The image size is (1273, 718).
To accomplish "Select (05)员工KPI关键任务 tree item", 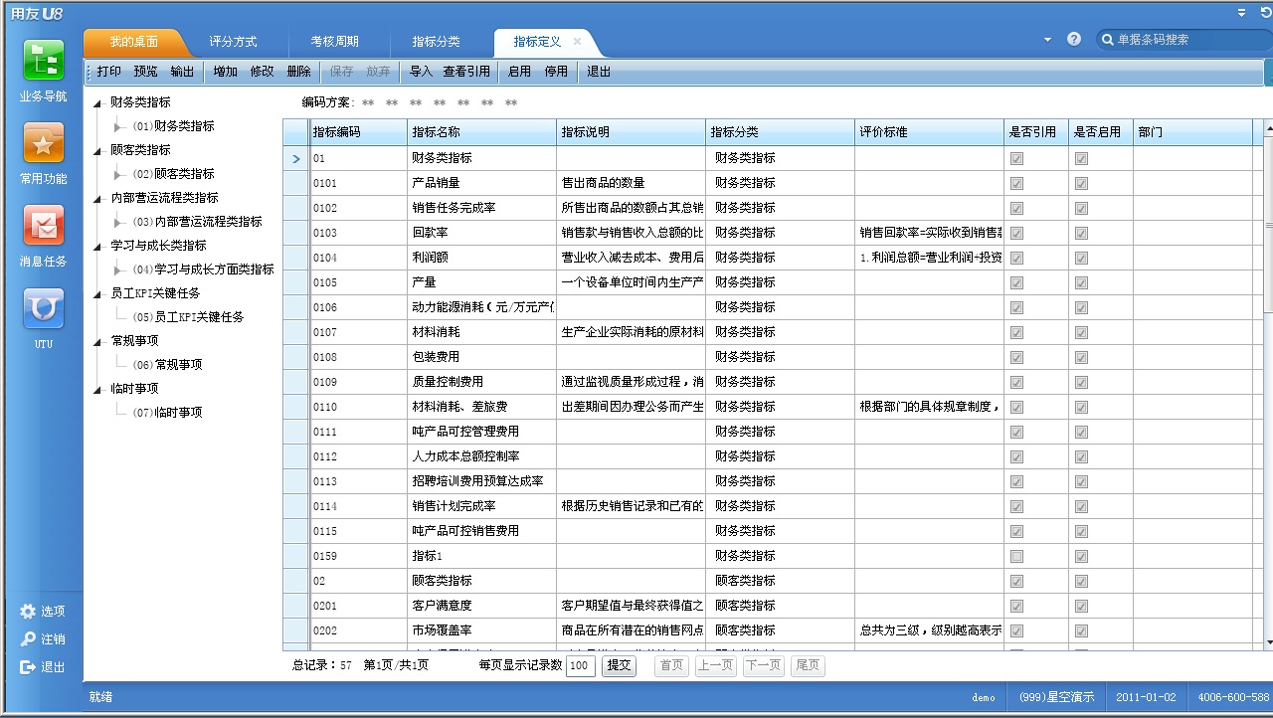I will [x=188, y=317].
